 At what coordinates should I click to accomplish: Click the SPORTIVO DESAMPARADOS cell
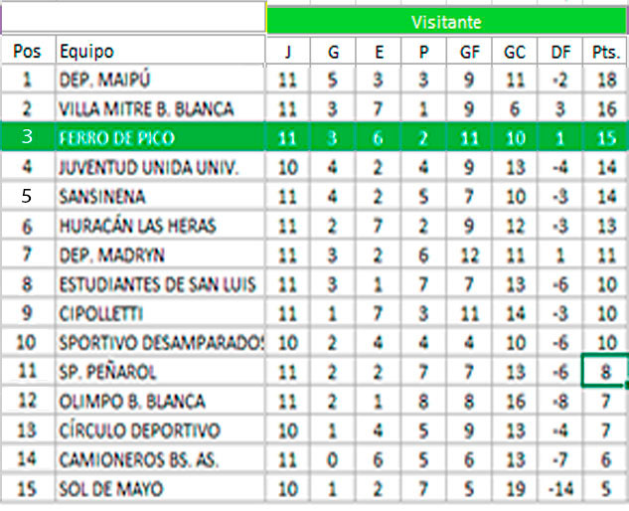160,343
